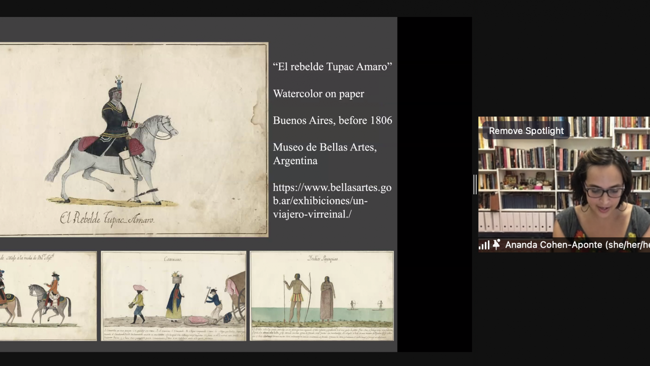Select the Indios Payaguas watercolor thumbnail
This screenshot has height=366, width=650.
[x=322, y=296]
